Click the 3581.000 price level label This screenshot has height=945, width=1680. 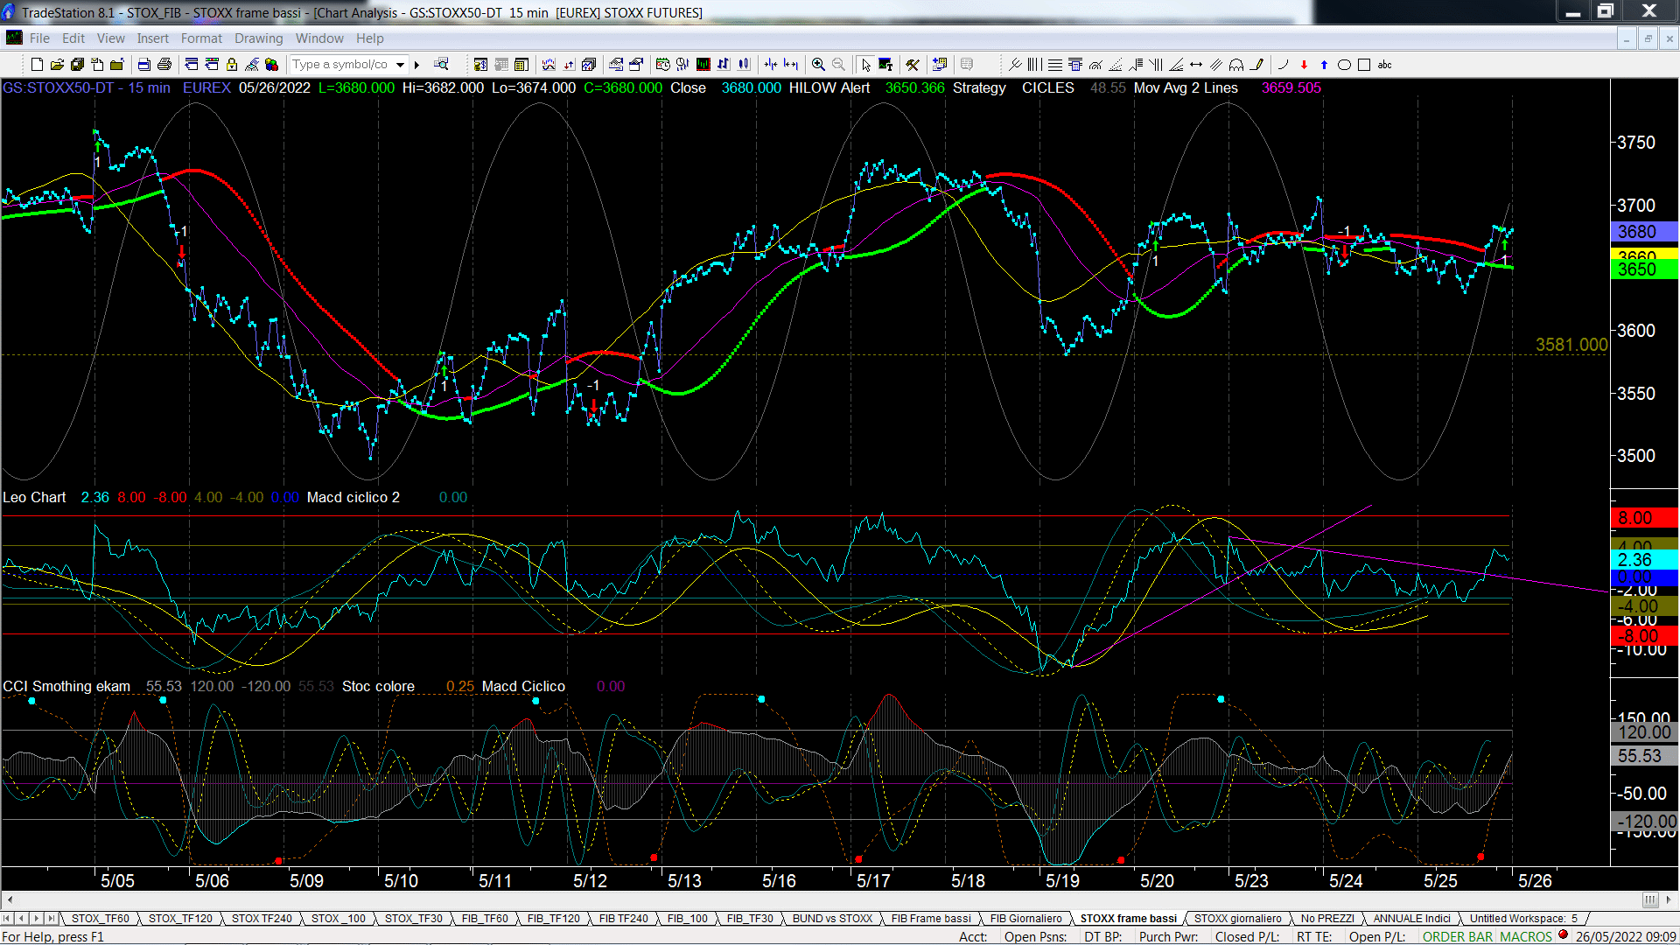coord(1571,345)
